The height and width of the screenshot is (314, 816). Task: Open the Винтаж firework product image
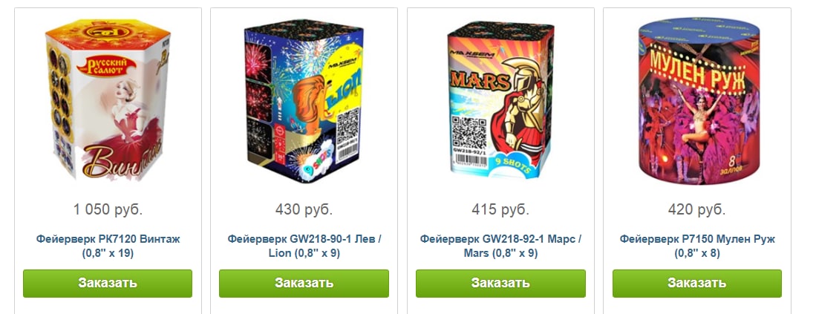(x=108, y=99)
